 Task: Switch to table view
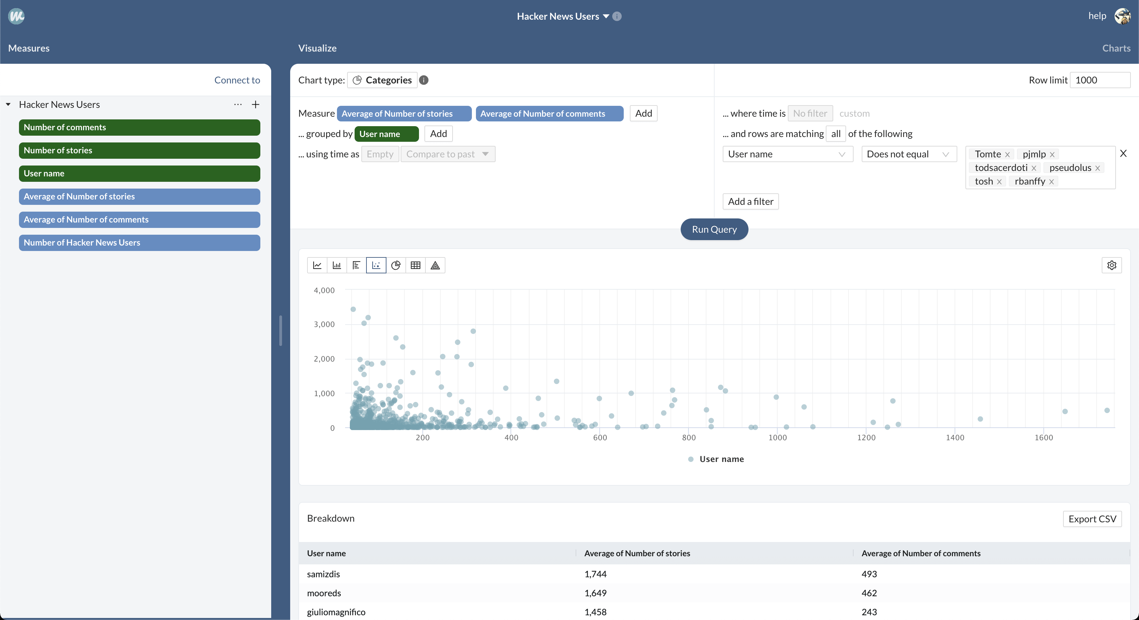click(416, 265)
